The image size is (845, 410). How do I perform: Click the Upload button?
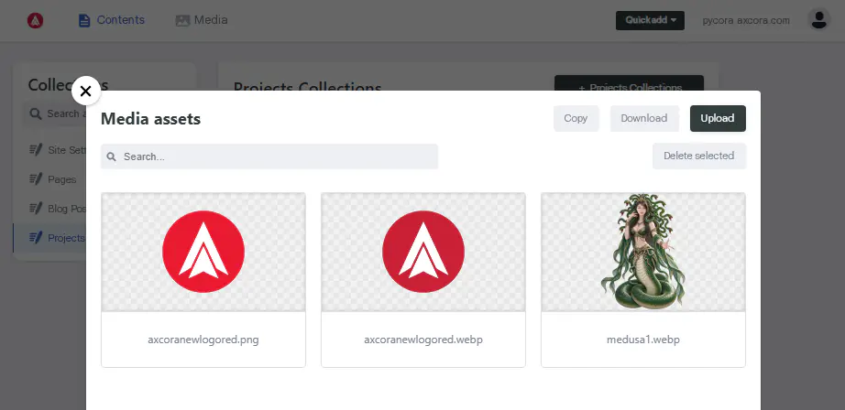(x=718, y=118)
